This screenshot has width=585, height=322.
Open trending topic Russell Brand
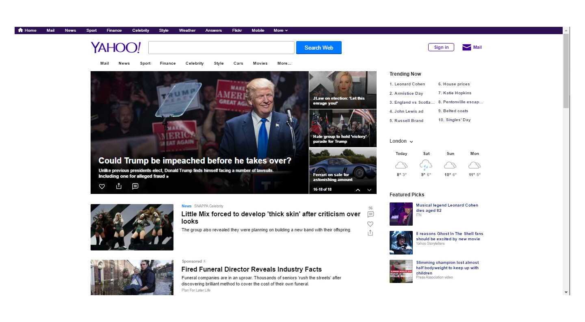click(409, 121)
